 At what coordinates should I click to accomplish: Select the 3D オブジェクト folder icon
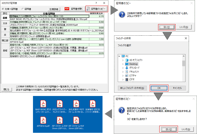pyautogui.click(x=127, y=60)
